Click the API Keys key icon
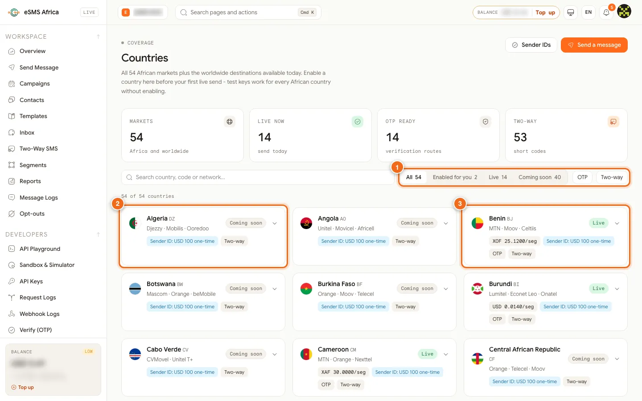Viewport: 642px width, 401px height. coord(12,281)
